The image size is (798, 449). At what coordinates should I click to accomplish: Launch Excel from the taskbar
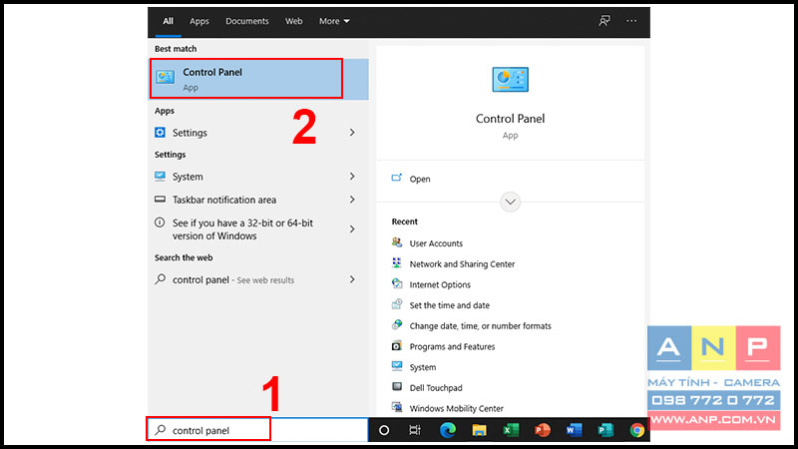(511, 430)
